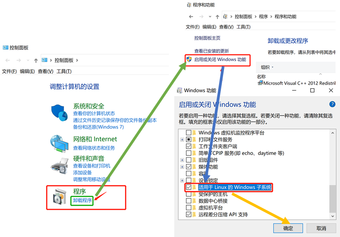This screenshot has width=340, height=237.
Task: Check 虚拟机平台 checkbox
Action: coord(189,208)
